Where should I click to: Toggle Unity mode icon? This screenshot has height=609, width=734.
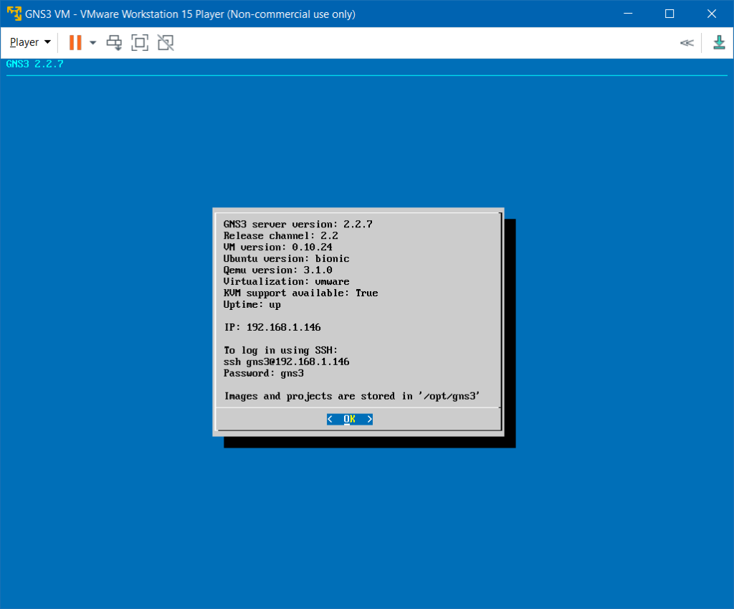(166, 43)
